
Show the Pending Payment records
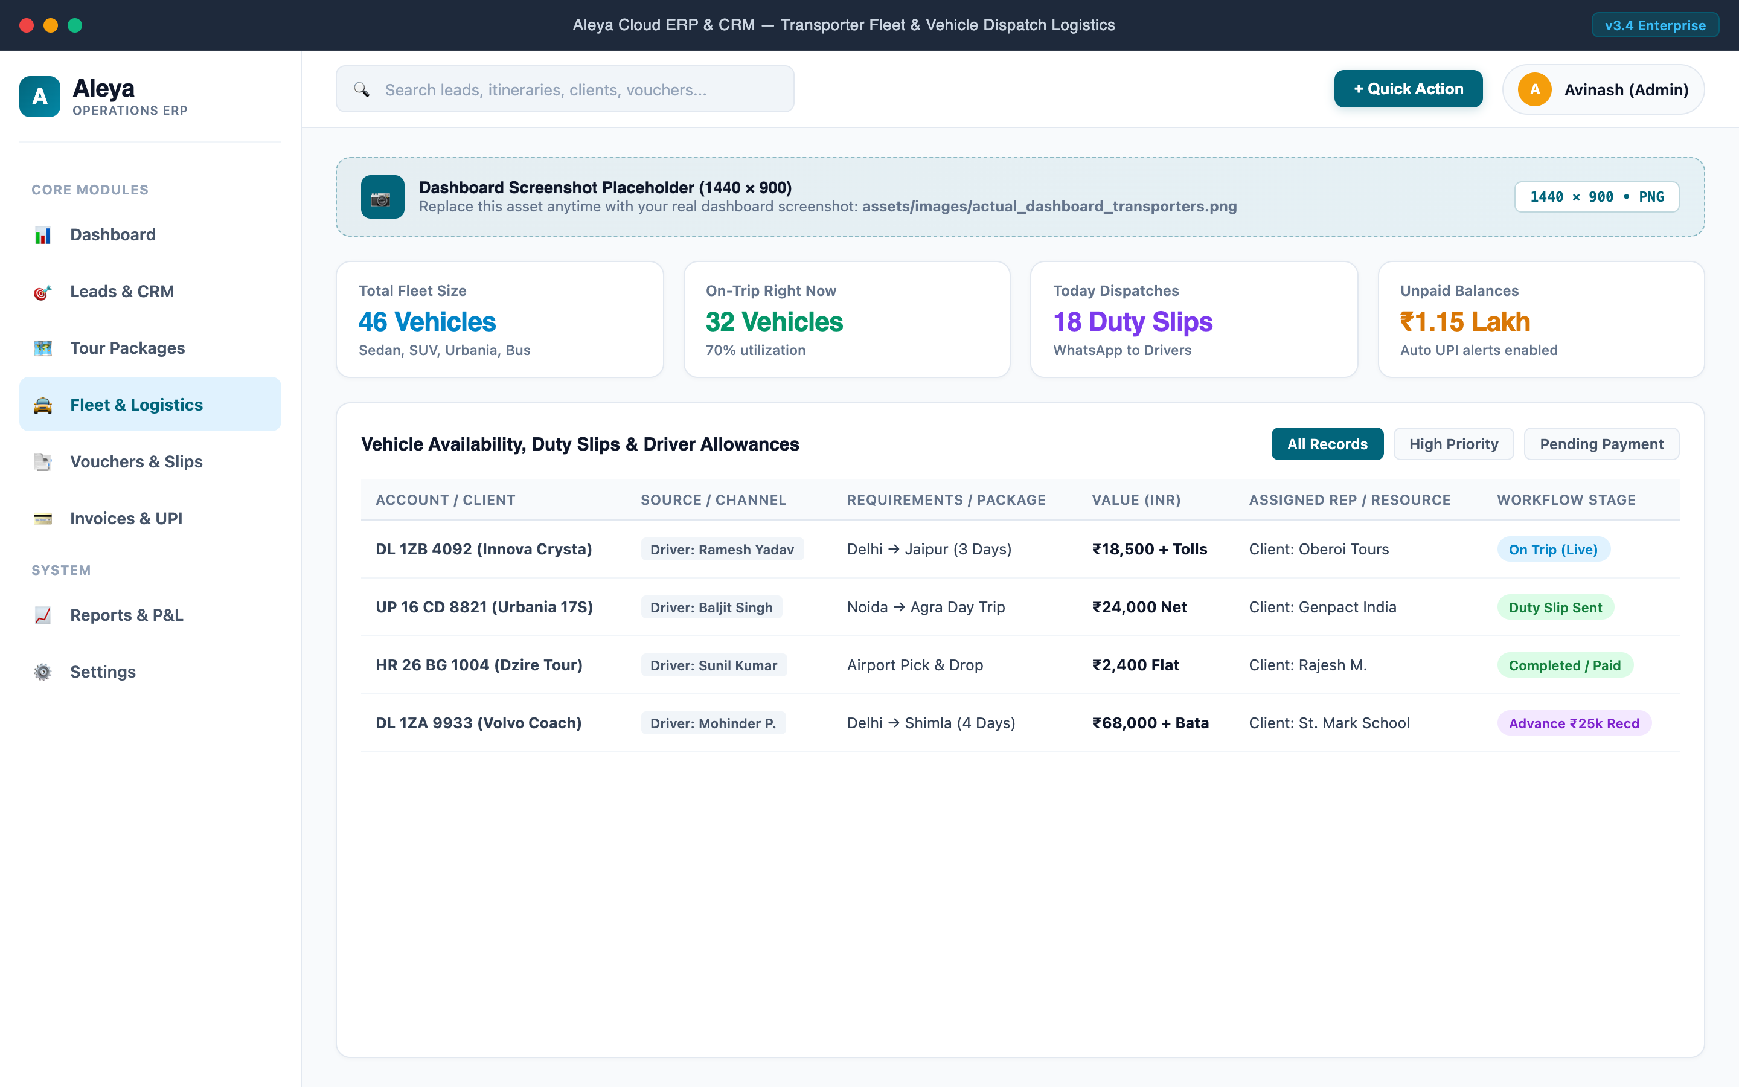point(1601,444)
